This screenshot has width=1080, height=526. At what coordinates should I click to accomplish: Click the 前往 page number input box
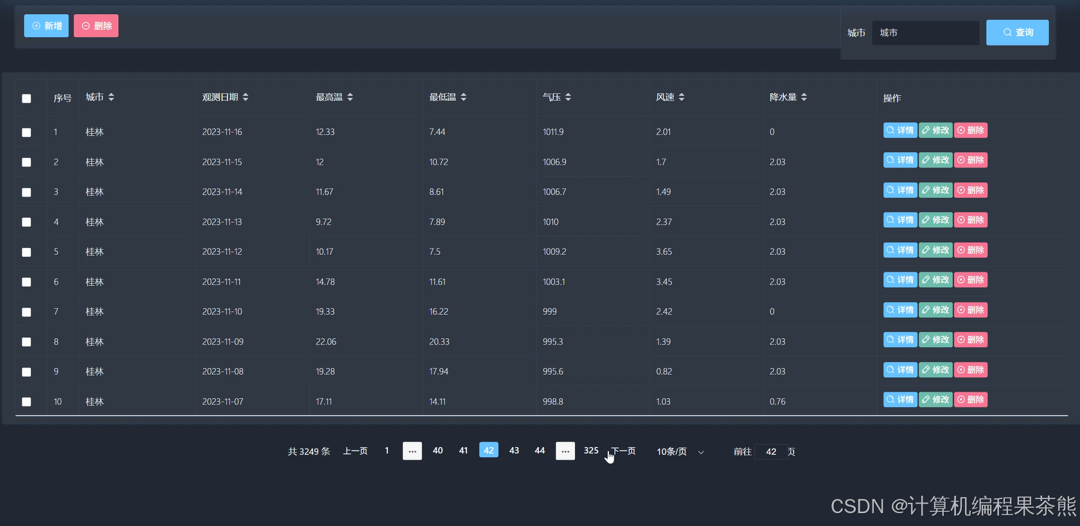point(771,451)
